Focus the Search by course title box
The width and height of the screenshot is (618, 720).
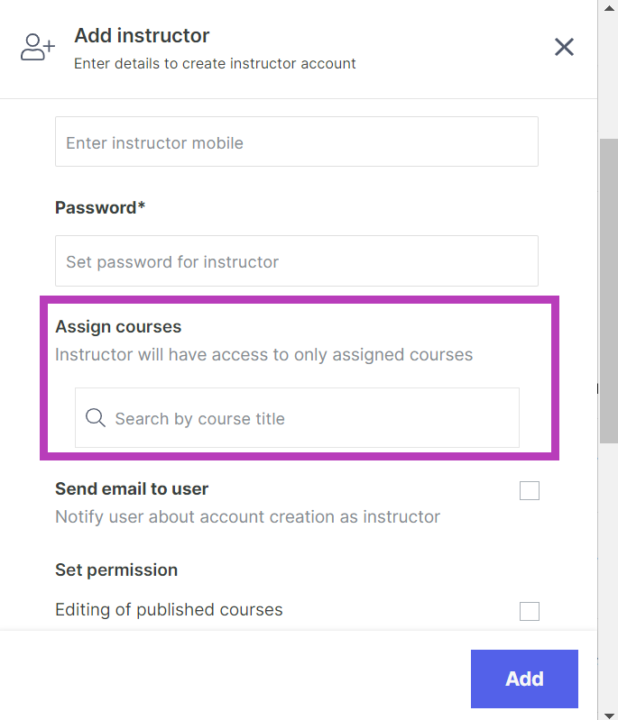point(307,418)
